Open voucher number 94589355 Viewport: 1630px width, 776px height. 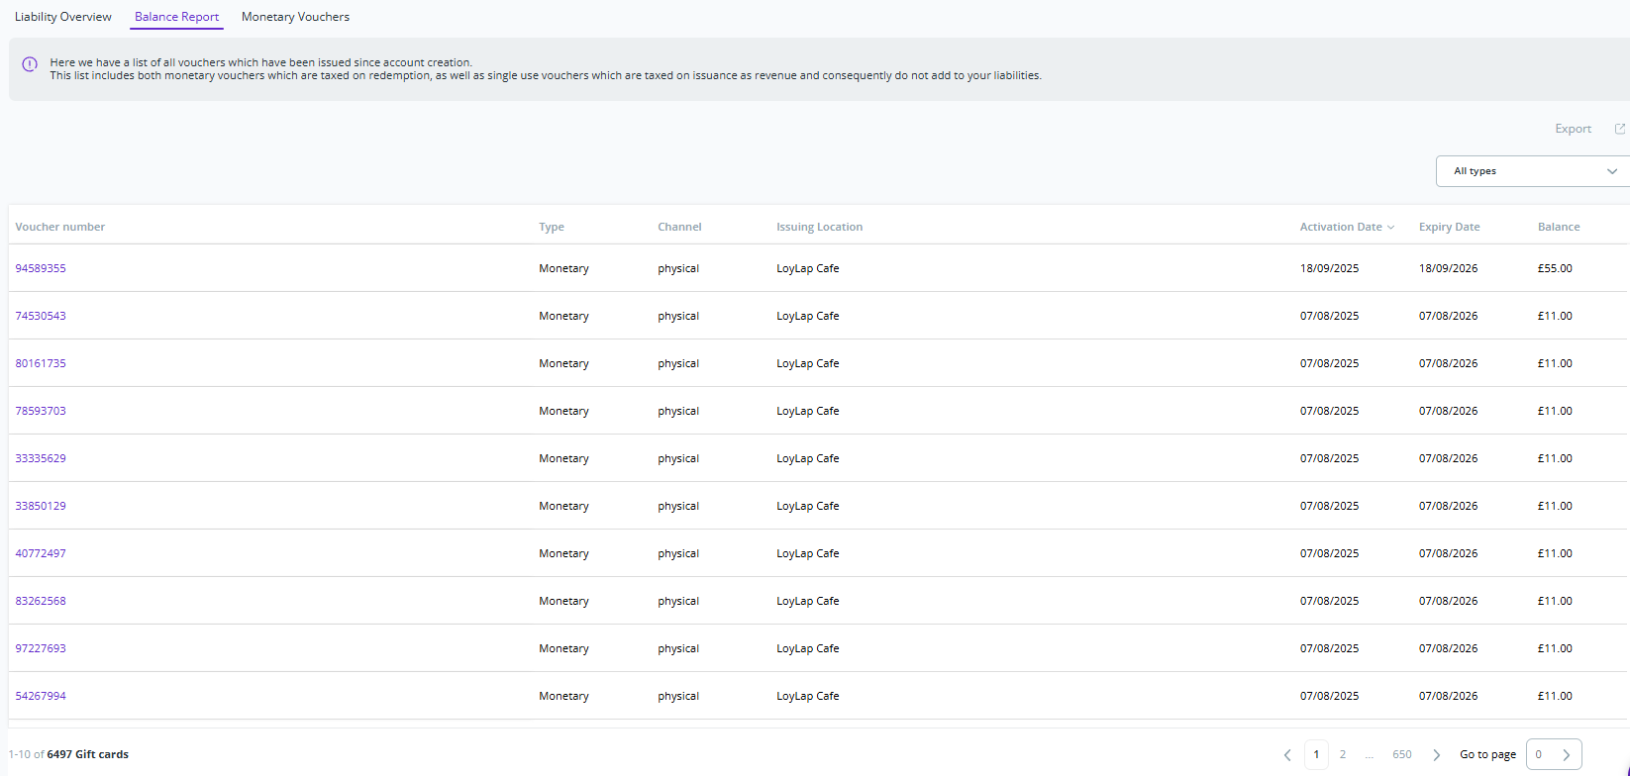pos(41,268)
